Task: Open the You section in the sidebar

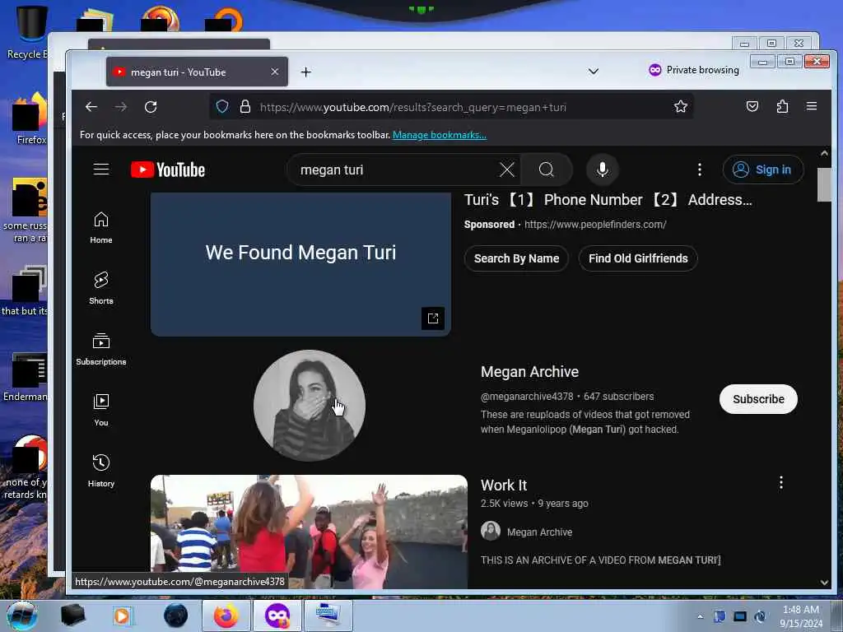Action: (x=101, y=410)
